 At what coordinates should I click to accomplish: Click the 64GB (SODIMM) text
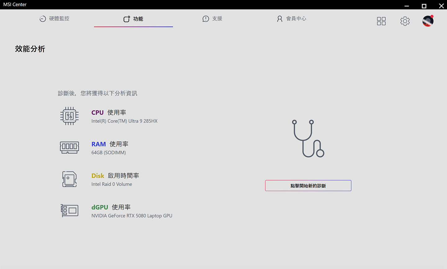109,153
